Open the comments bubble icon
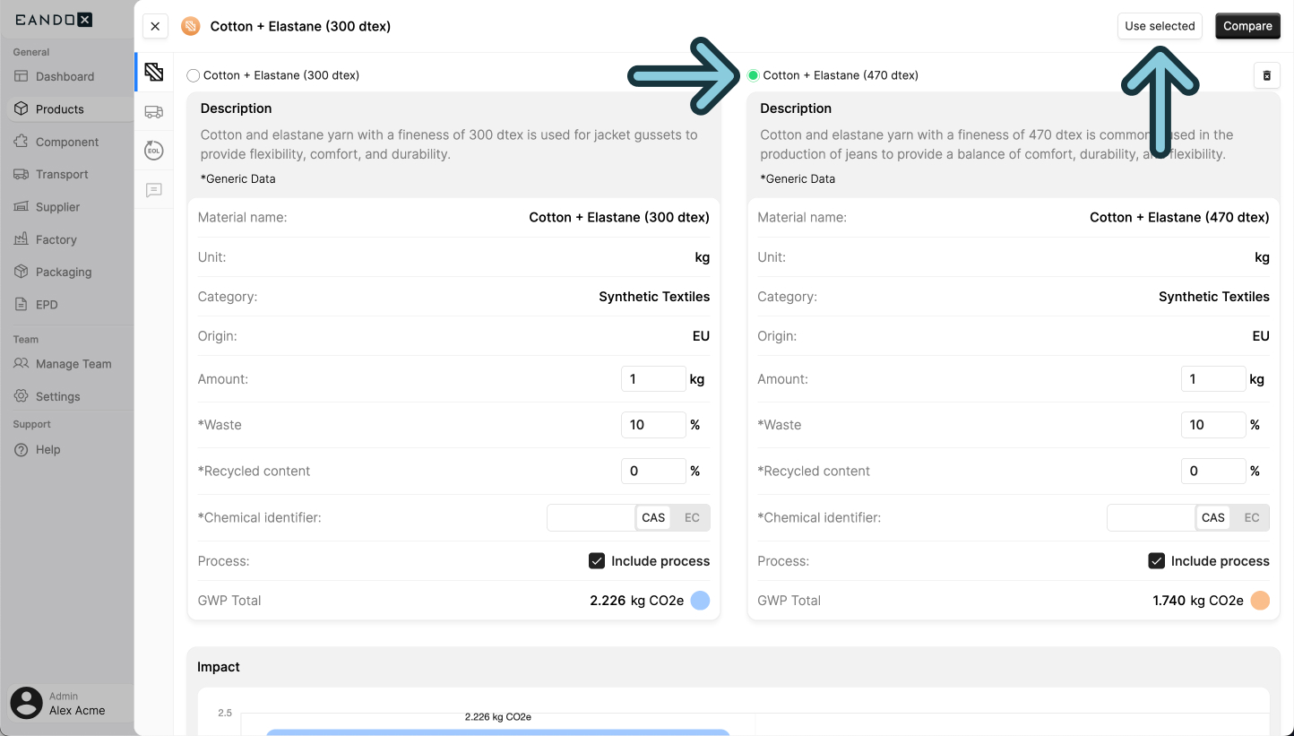The height and width of the screenshot is (736, 1294). (x=153, y=190)
